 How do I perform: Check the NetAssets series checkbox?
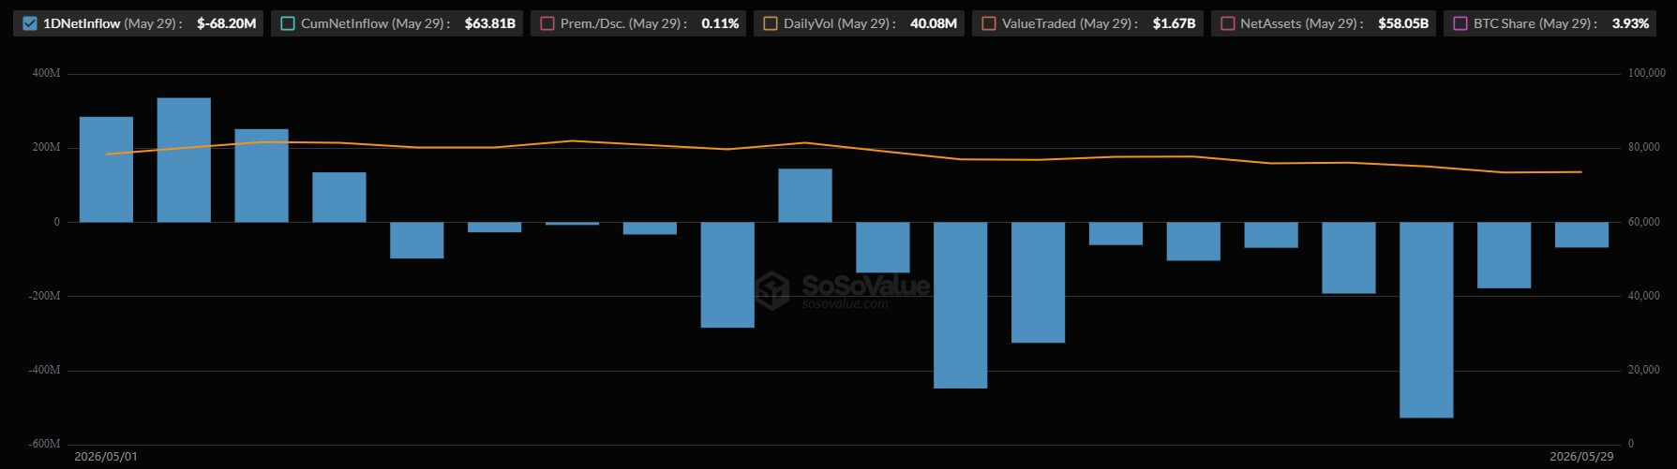(x=1228, y=23)
